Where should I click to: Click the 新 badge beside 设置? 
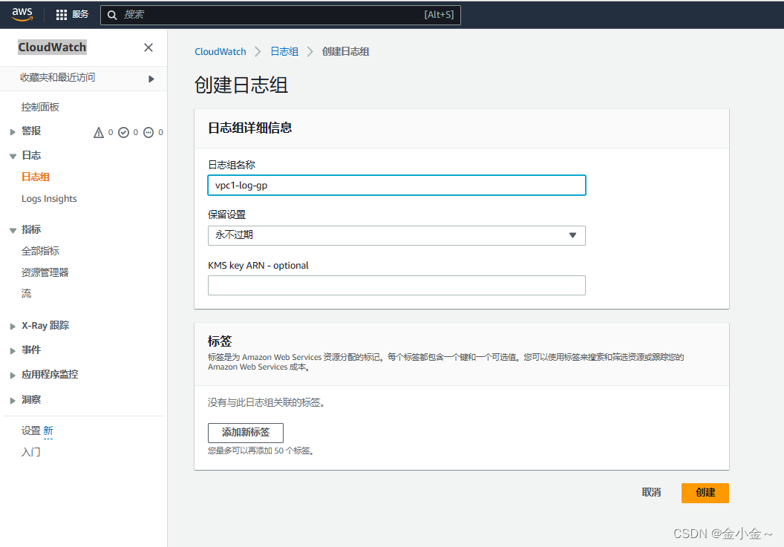48,431
